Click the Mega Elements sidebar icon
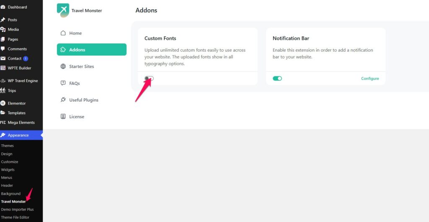This screenshot has width=429, height=222. pos(3,123)
